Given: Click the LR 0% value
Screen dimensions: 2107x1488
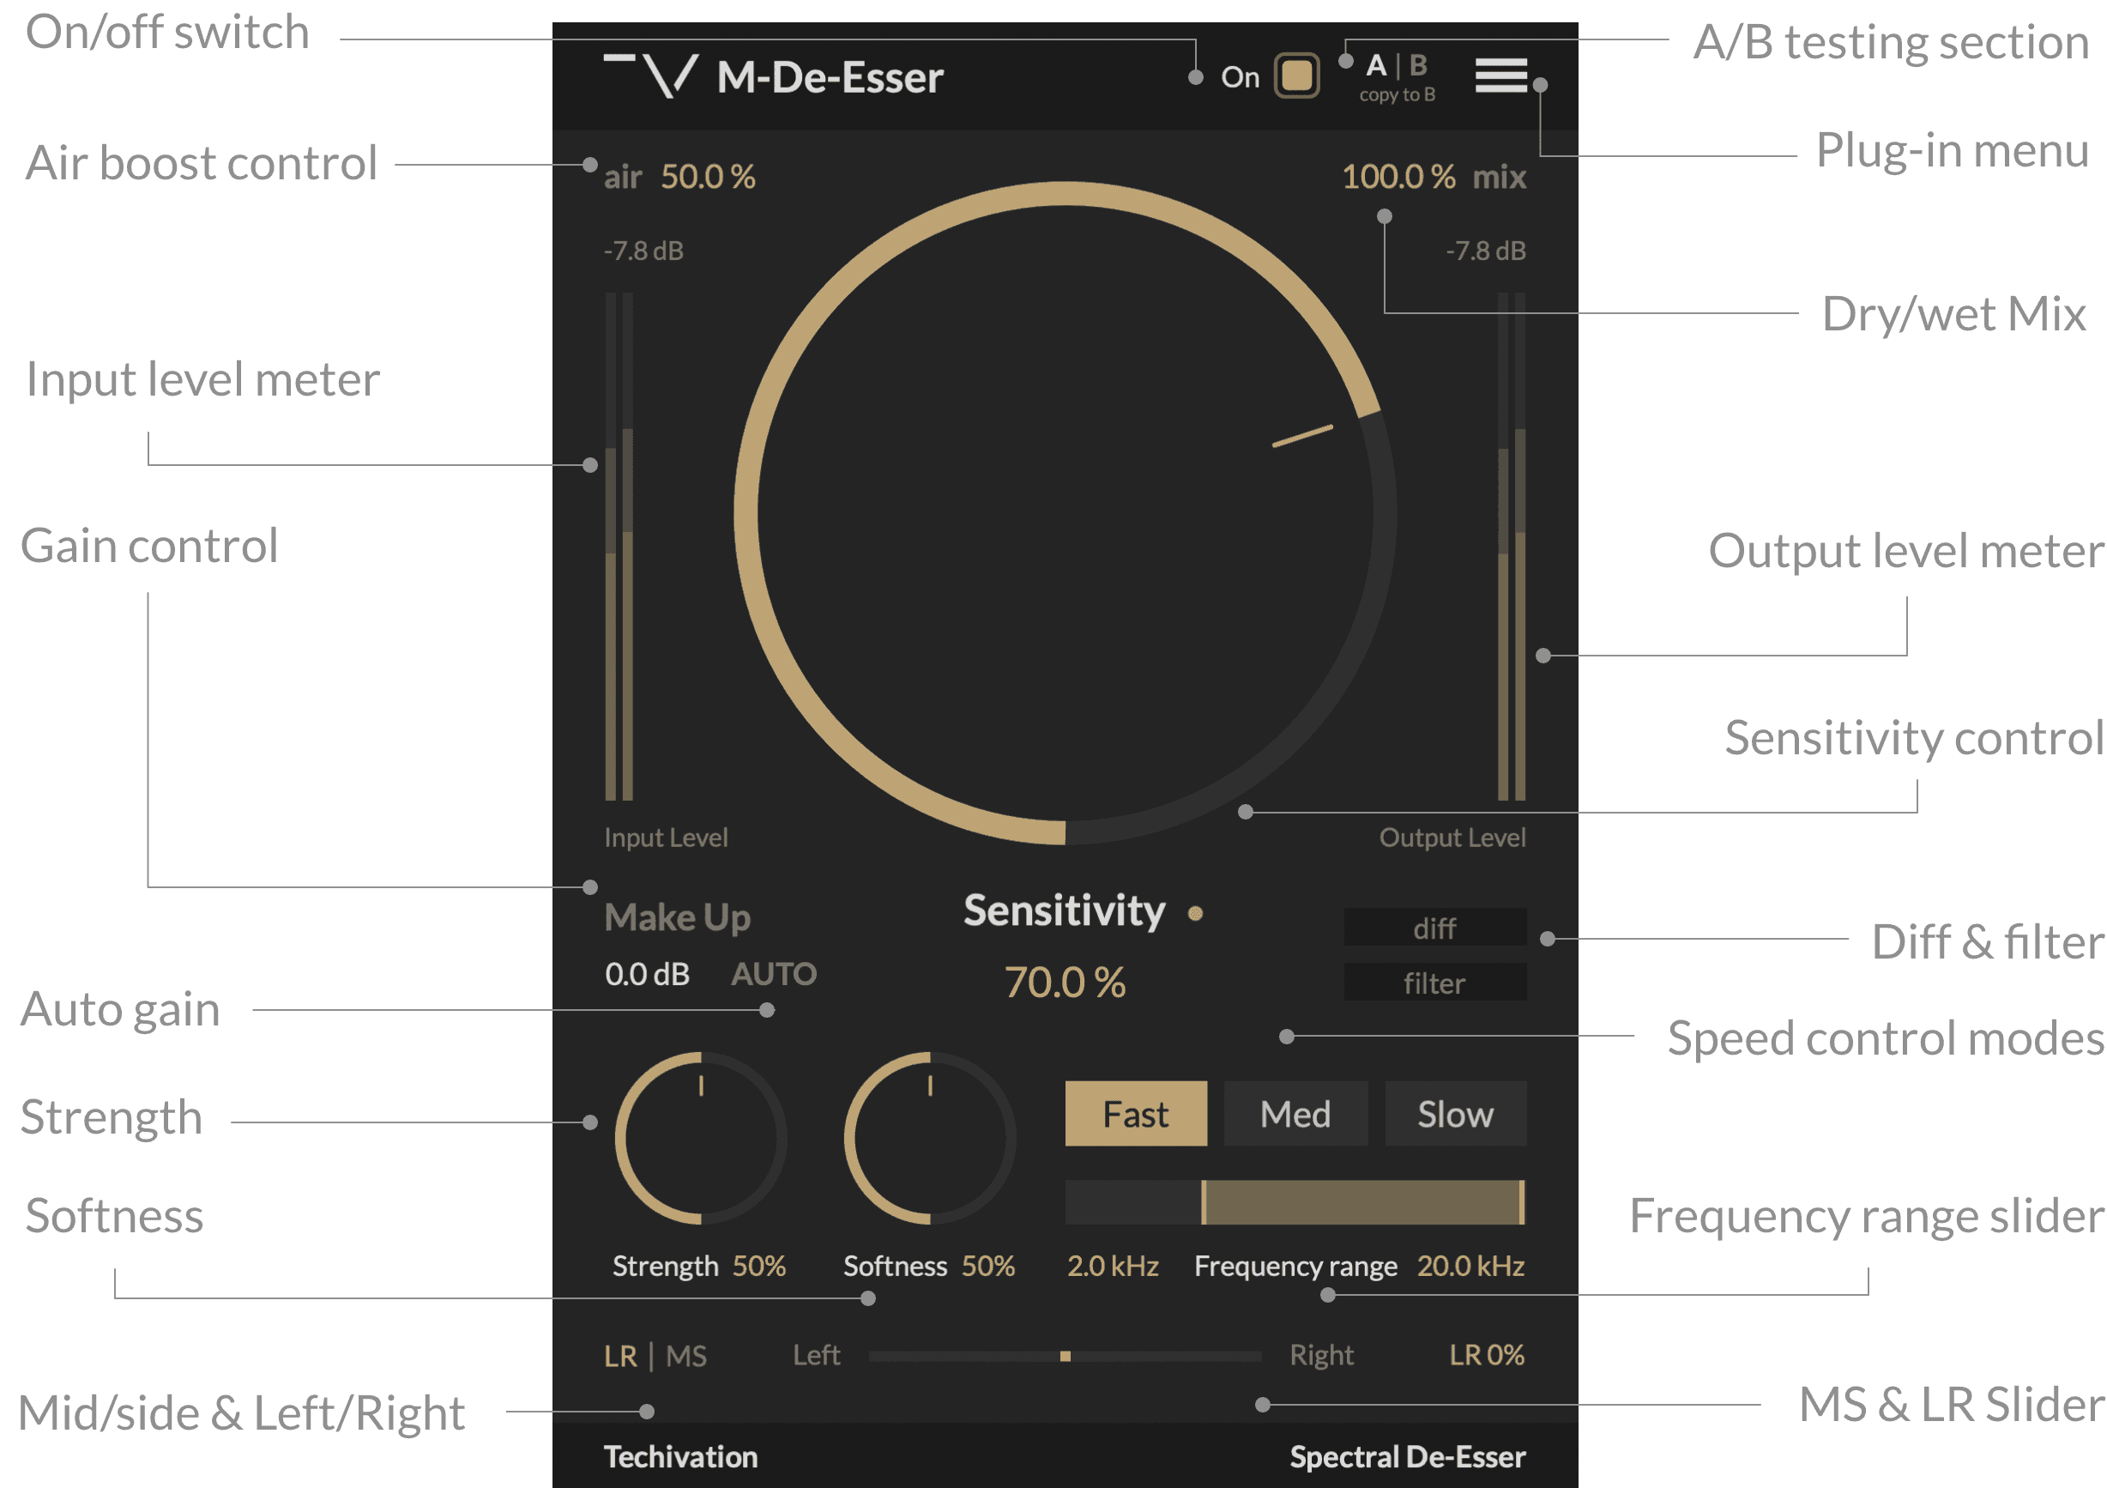Looking at the screenshot, I should pos(1486,1355).
